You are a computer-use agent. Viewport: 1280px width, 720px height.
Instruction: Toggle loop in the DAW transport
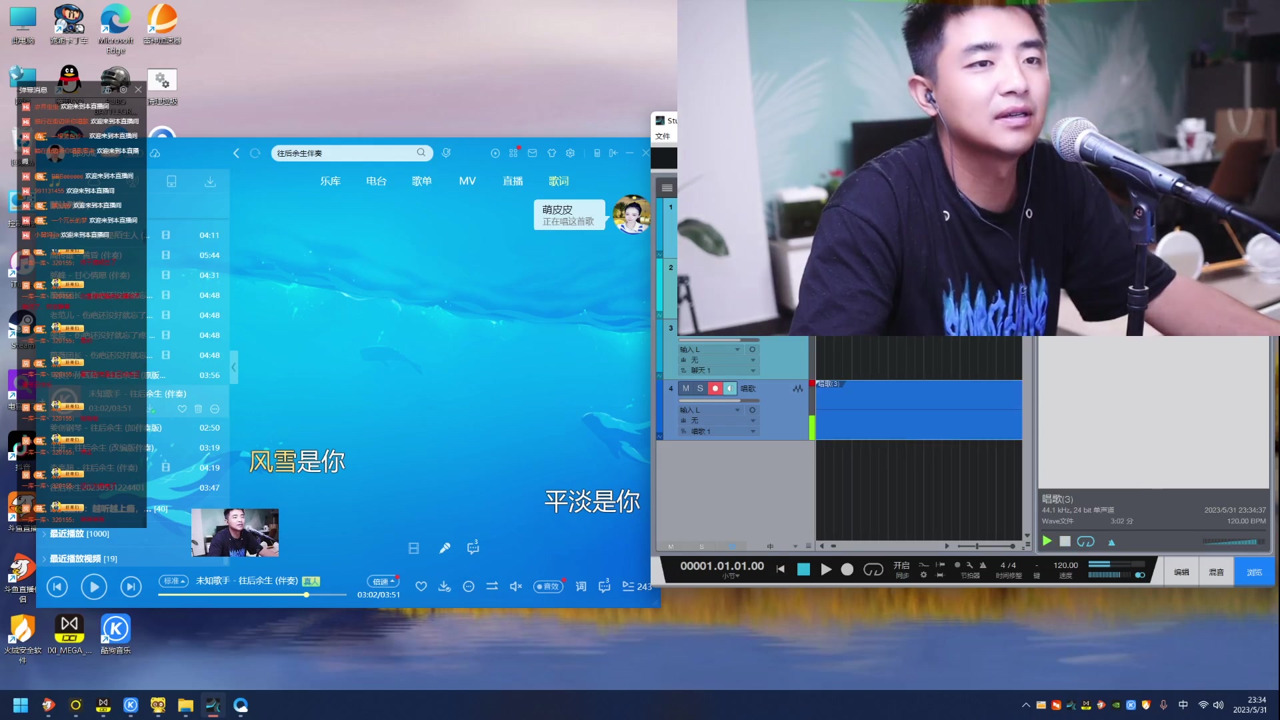click(x=873, y=569)
